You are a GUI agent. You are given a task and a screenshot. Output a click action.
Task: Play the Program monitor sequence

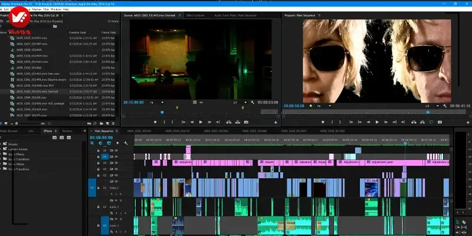(377, 122)
